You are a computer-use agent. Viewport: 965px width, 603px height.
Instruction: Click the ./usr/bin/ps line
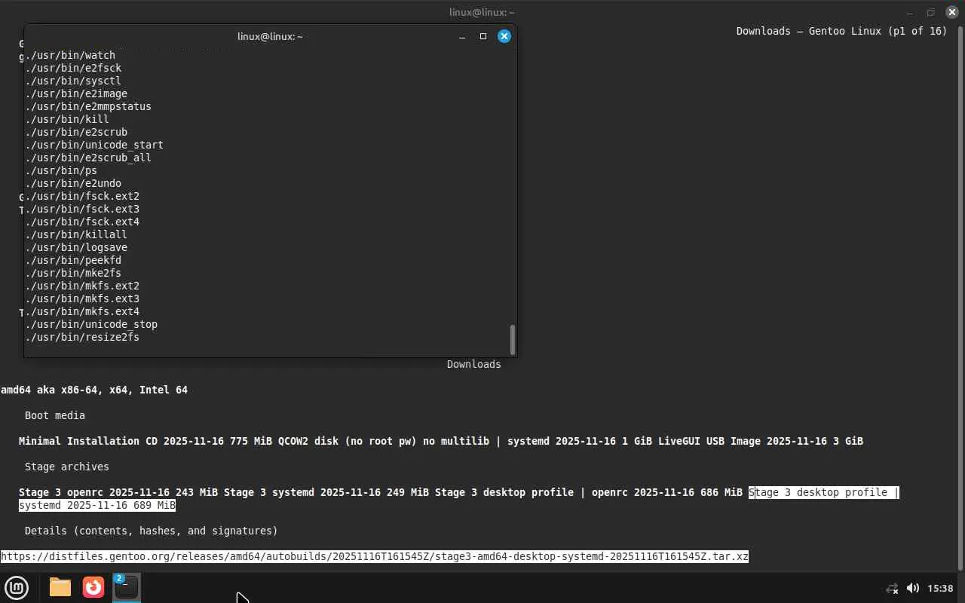pos(61,170)
